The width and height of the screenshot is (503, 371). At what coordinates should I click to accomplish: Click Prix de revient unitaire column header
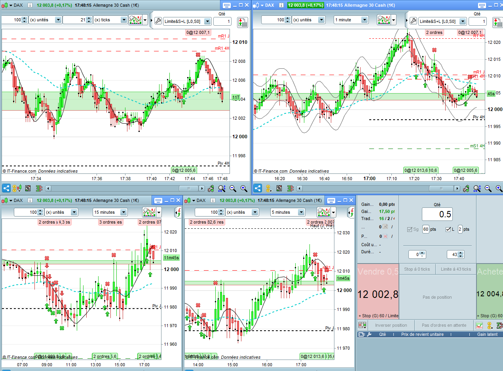[422, 334]
